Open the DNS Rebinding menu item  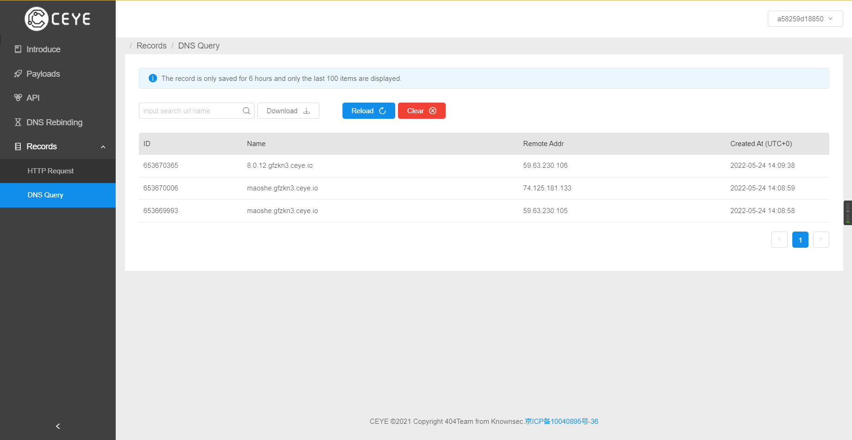[58, 122]
